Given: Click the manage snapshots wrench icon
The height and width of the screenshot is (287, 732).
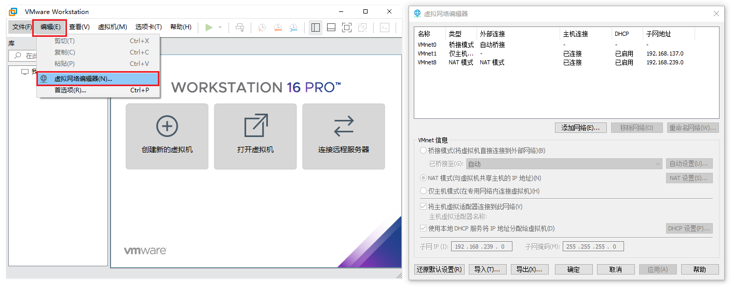Looking at the screenshot, I should coord(294,28).
